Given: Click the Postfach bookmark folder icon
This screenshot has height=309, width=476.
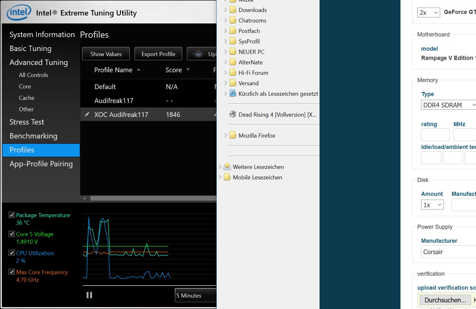Looking at the screenshot, I should pos(233,31).
